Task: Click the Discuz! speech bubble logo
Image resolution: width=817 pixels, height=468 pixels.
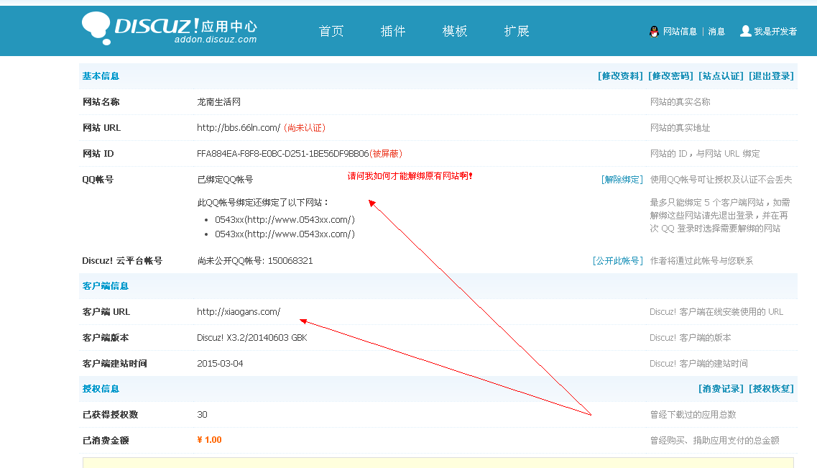Action: (96, 28)
